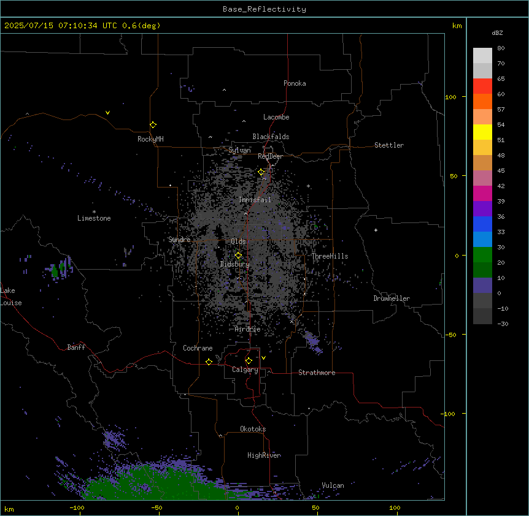Click the Okotoks town label

[253, 429]
